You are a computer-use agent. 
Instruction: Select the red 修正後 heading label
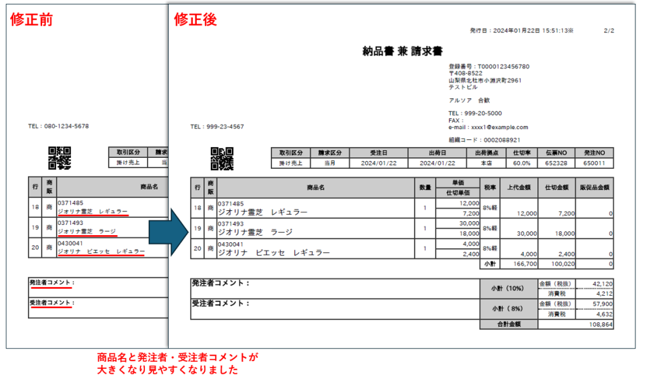pyautogui.click(x=195, y=20)
